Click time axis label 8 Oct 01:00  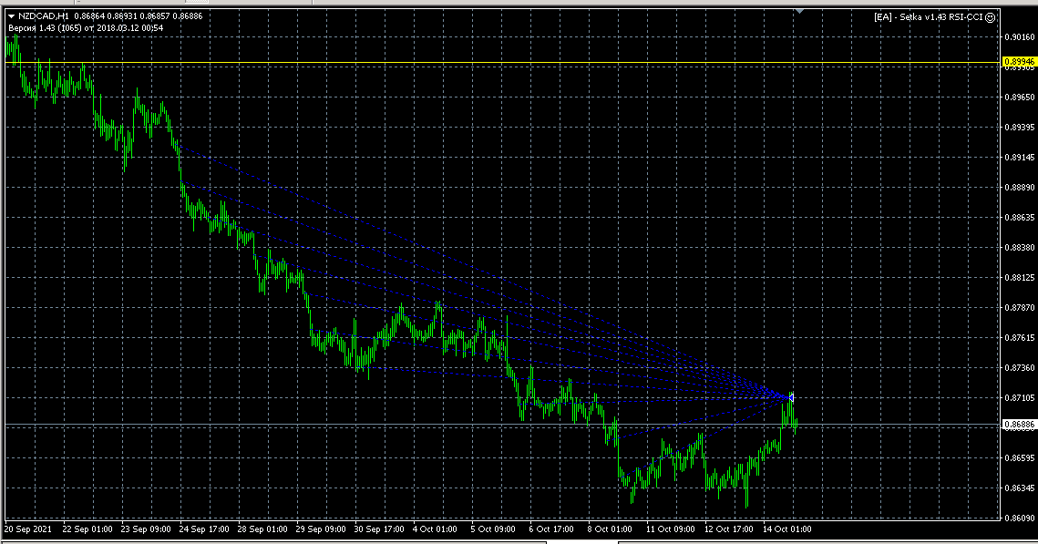(x=610, y=529)
